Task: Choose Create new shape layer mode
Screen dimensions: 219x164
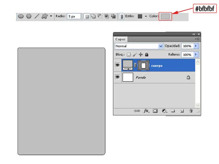Action: point(87,17)
